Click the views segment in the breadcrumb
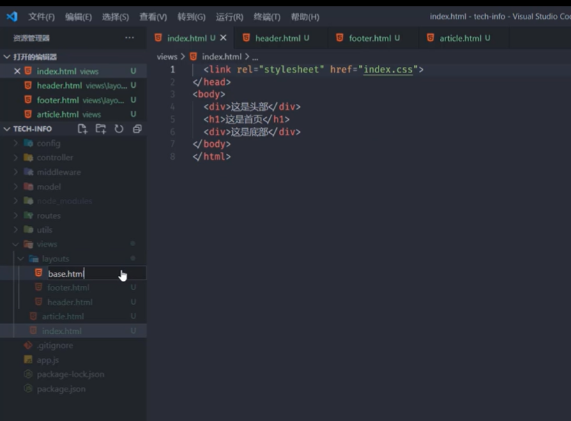 tap(167, 57)
